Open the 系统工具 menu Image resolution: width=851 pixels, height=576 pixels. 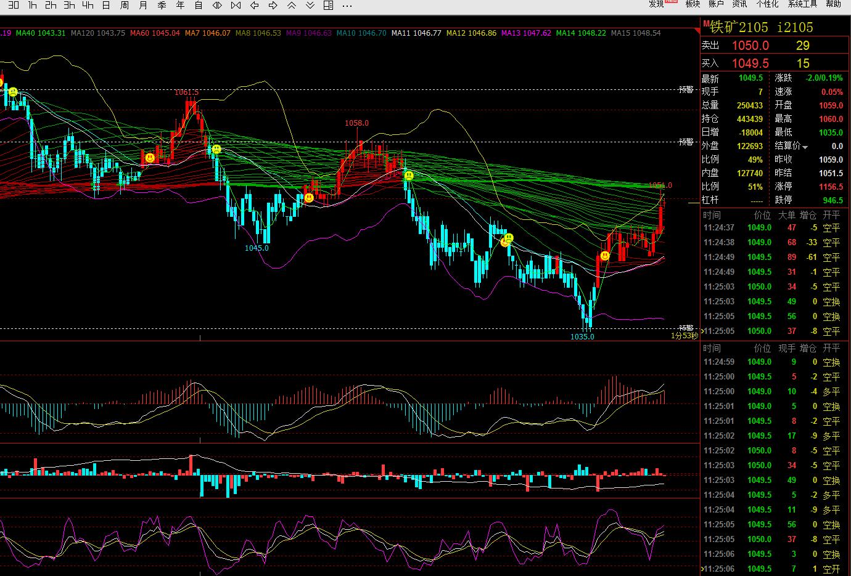pyautogui.click(x=802, y=4)
